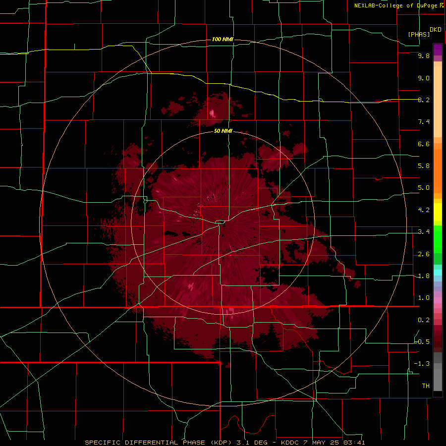This screenshot has width=446, height=446.
Task: Click the 03:41 timestamp in the caption
Action: [x=355, y=443]
